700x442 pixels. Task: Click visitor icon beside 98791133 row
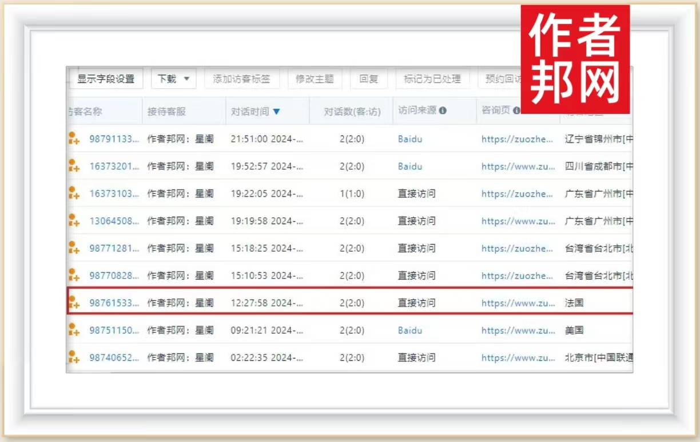coord(74,138)
